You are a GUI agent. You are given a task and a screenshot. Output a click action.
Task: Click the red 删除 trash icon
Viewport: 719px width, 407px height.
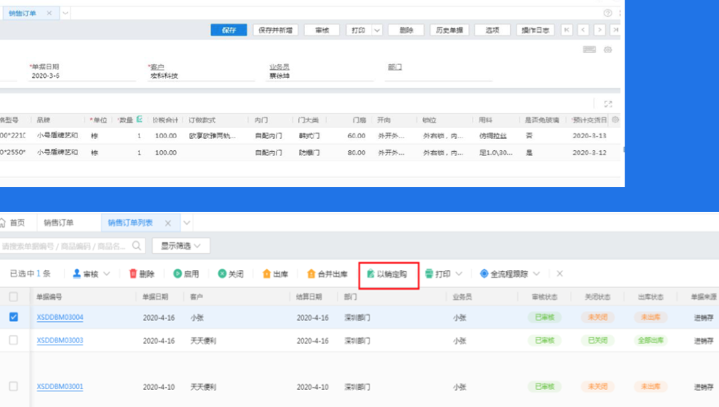pyautogui.click(x=133, y=274)
